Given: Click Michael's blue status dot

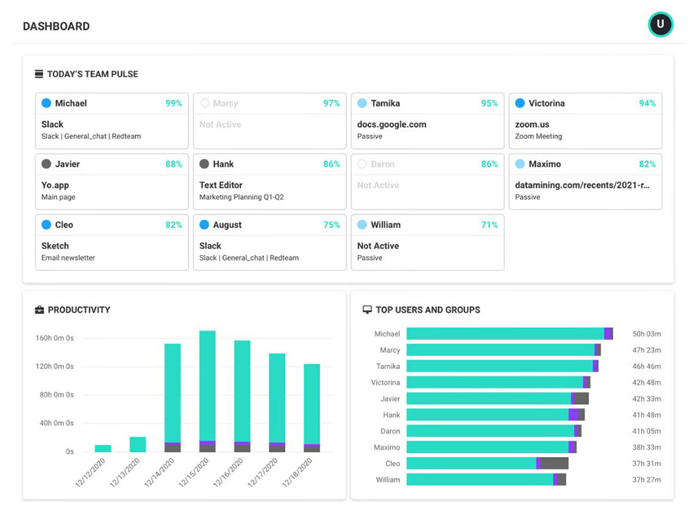Looking at the screenshot, I should [46, 103].
